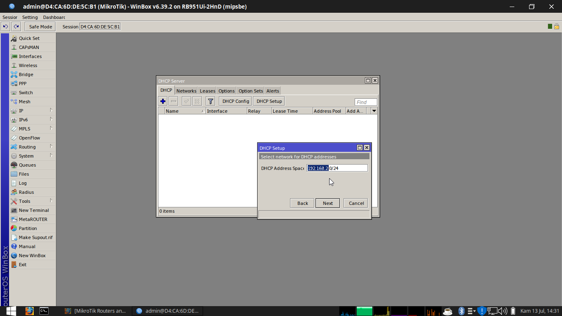
Task: Click Exit in sidebar
Action: click(33, 265)
